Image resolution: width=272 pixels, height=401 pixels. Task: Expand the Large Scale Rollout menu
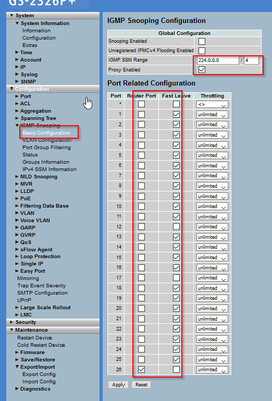point(43,308)
